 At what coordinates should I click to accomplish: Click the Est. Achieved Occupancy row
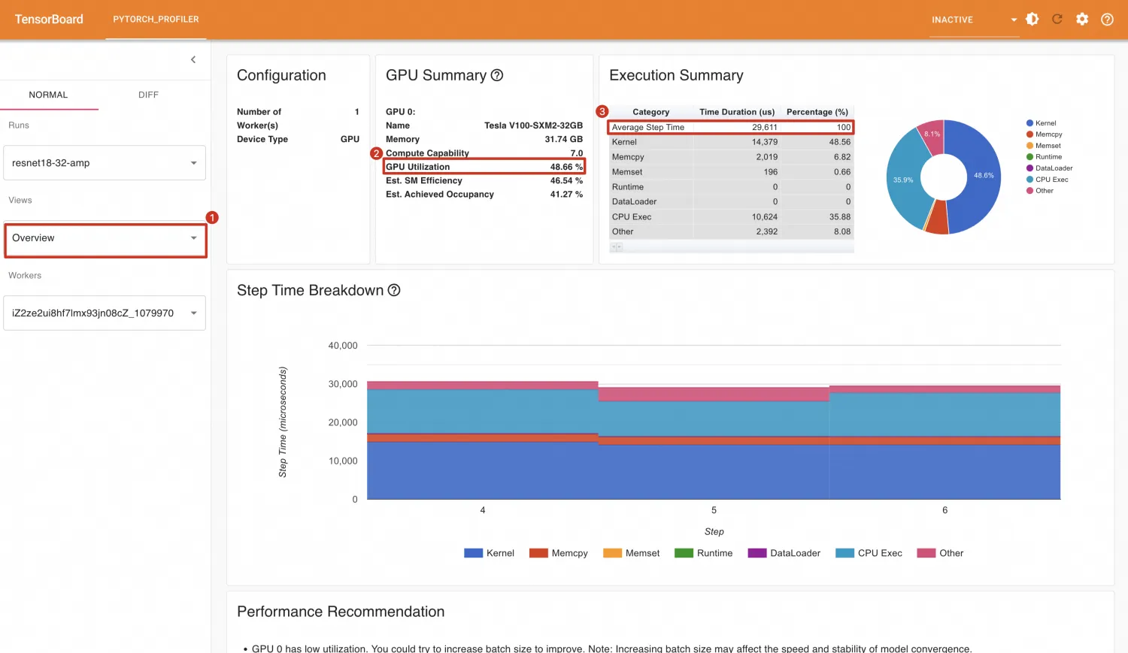(484, 194)
